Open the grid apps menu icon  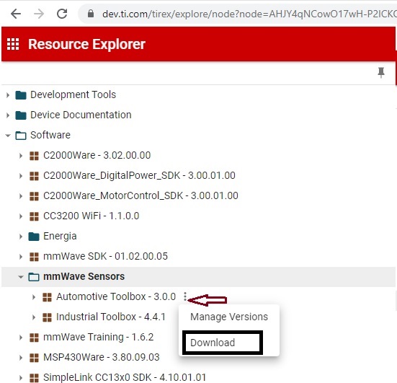coord(13,44)
